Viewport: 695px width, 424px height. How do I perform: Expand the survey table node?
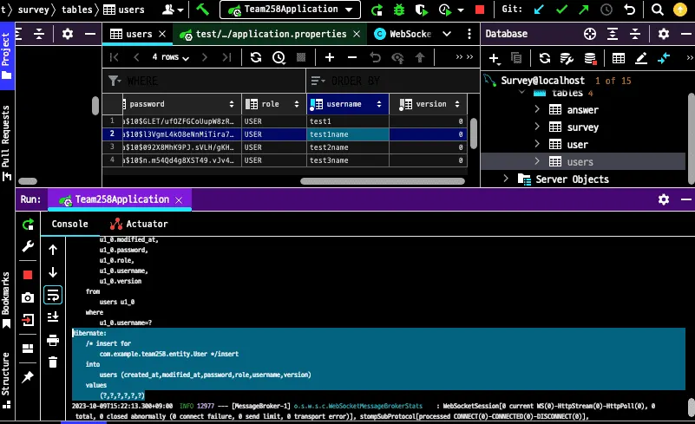[x=537, y=127]
